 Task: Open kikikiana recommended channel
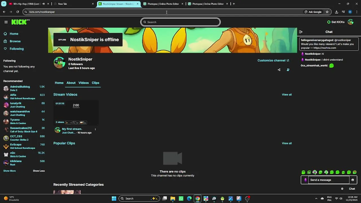pos(24,163)
